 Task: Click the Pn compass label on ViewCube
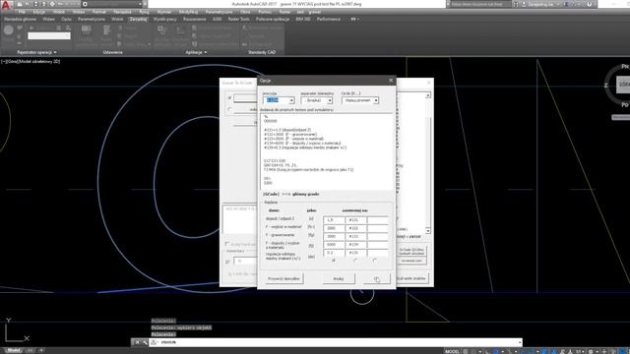(625, 66)
